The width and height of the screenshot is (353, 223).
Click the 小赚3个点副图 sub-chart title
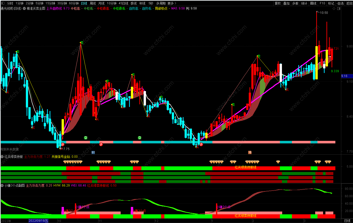pyautogui.click(x=15, y=185)
